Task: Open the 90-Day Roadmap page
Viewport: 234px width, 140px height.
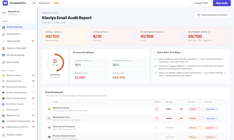Action: pyautogui.click(x=18, y=55)
